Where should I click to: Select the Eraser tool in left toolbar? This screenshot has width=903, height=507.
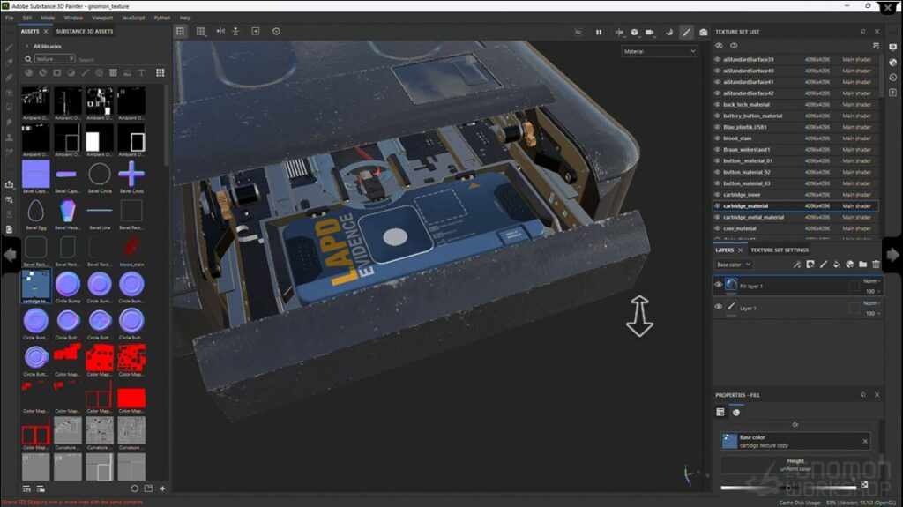(x=9, y=63)
